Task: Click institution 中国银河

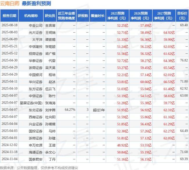Action: 35,75
